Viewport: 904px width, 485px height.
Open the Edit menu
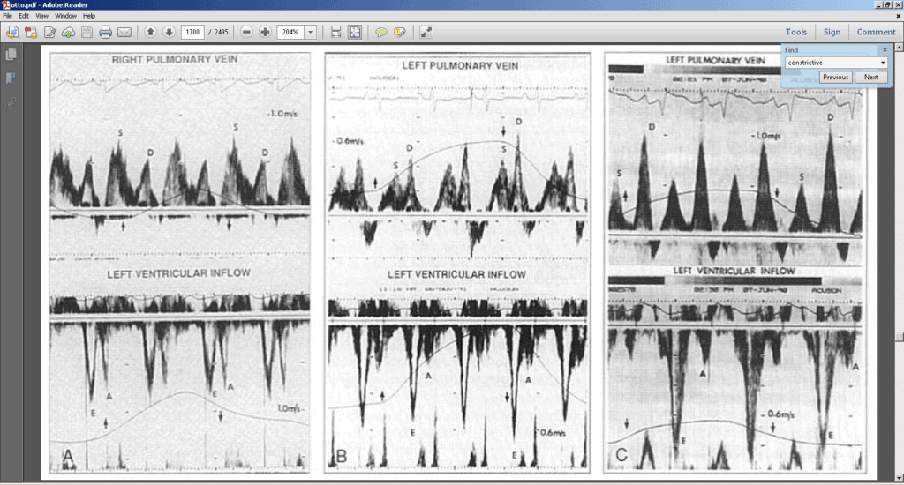(24, 16)
